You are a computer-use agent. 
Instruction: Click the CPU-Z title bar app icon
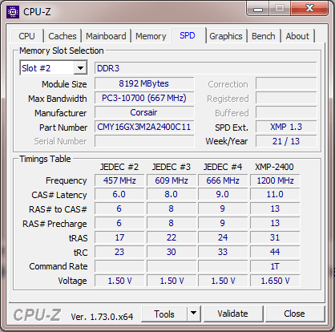pos(13,12)
